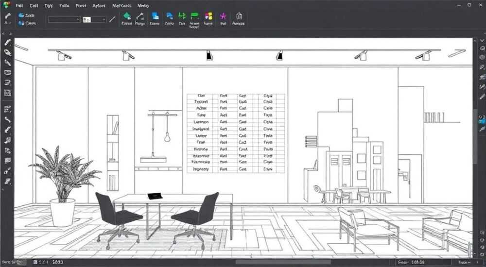Screen dimensions: 486x267
Task: Click the horizontal scrollbar thumb at bottom
Action: pyautogui.click(x=283, y=262)
